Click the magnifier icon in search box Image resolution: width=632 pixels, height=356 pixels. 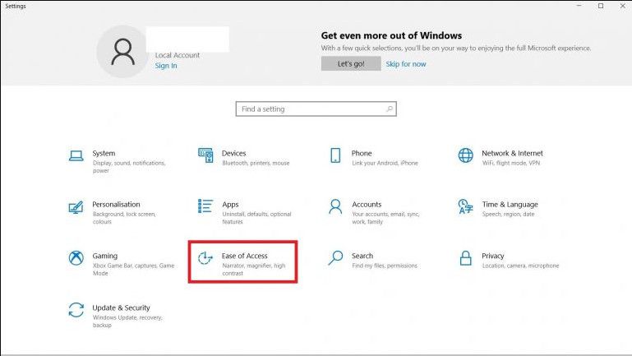(390, 109)
